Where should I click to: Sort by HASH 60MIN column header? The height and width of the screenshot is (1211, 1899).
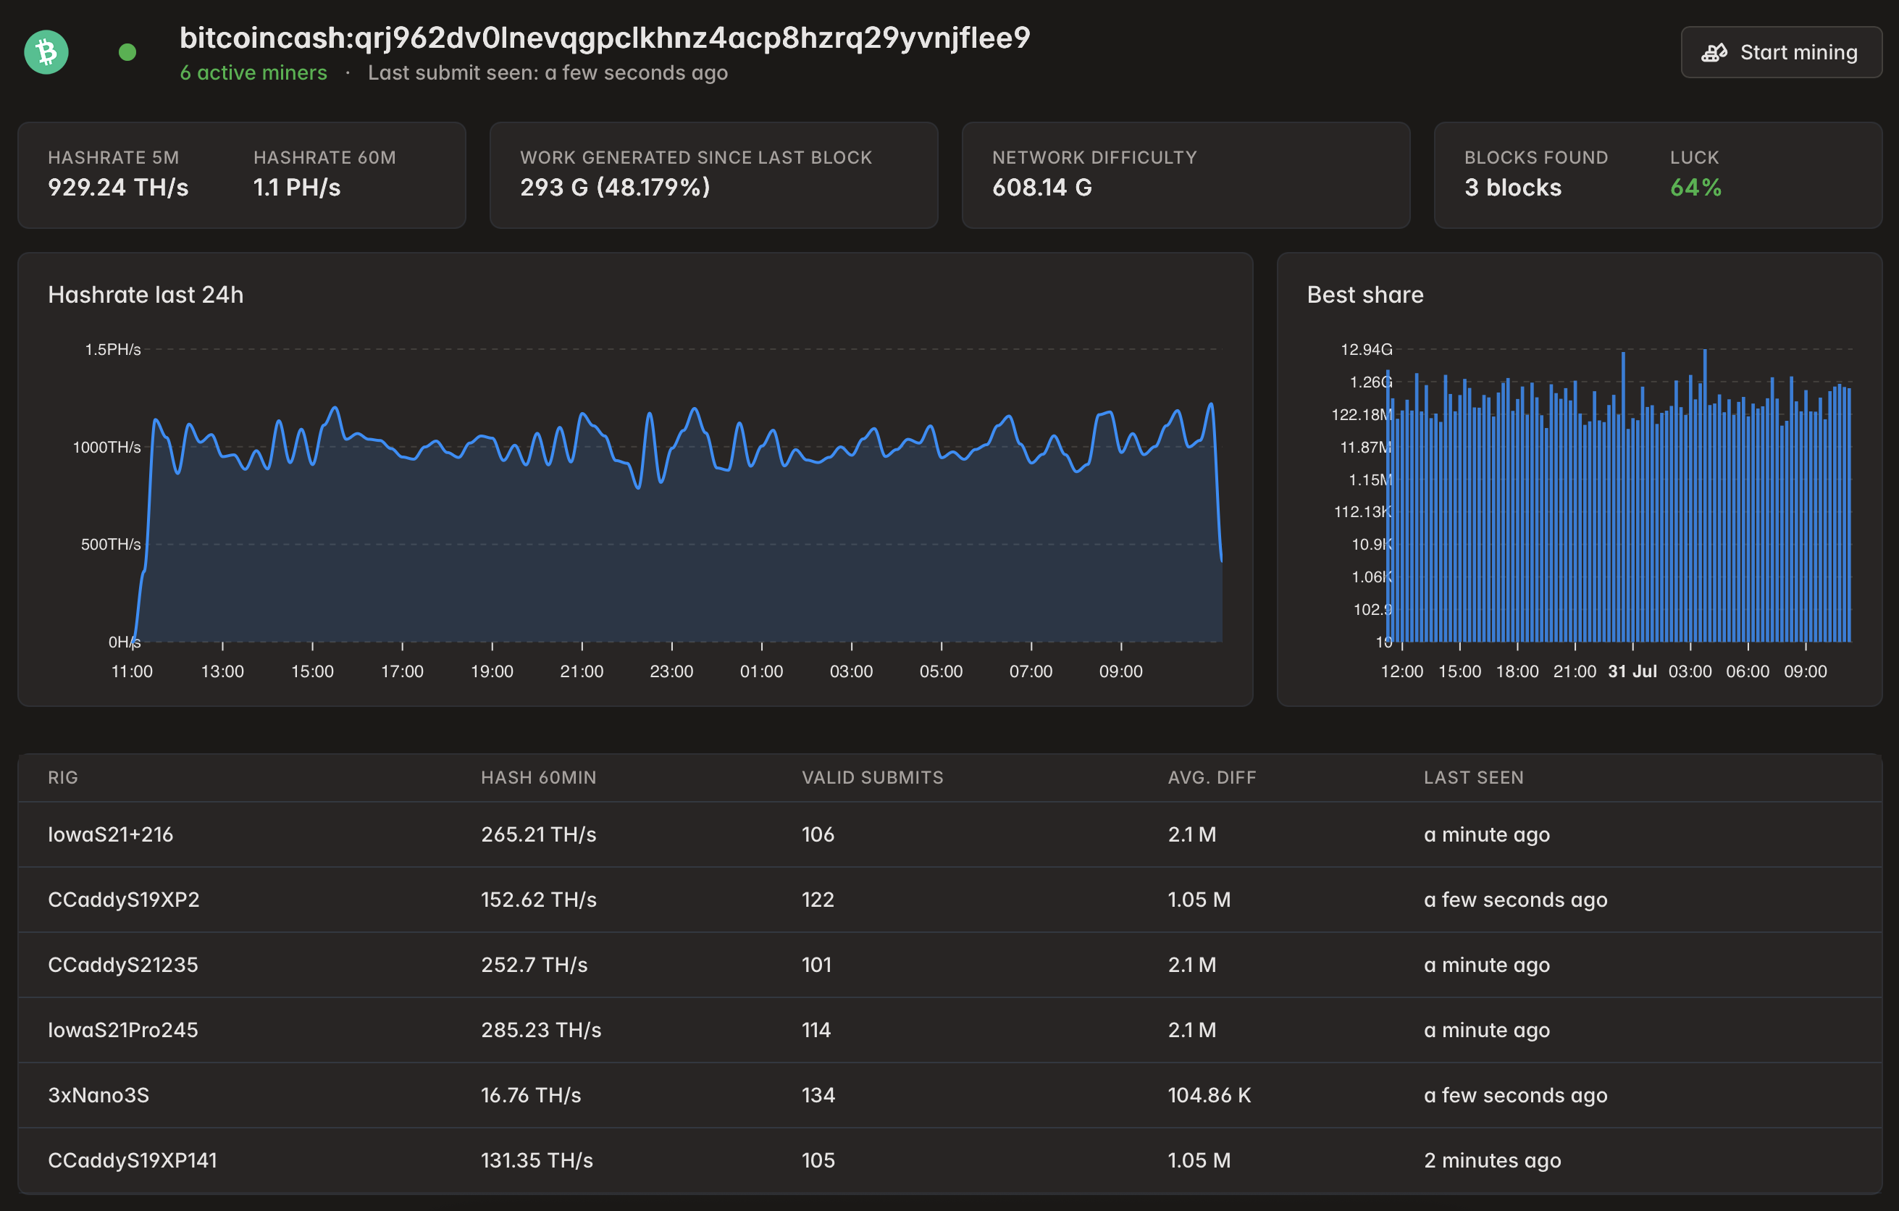tap(538, 777)
